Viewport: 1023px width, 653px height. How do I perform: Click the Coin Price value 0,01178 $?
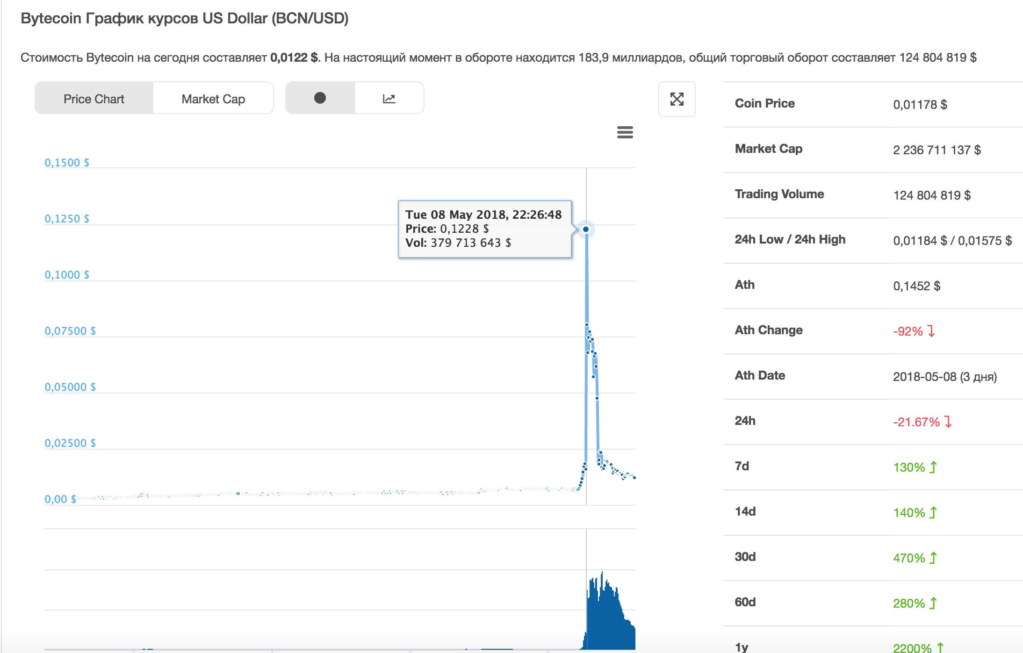click(920, 105)
